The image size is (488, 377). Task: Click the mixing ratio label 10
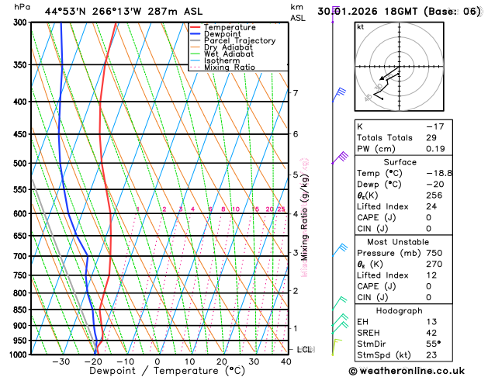click(x=236, y=209)
